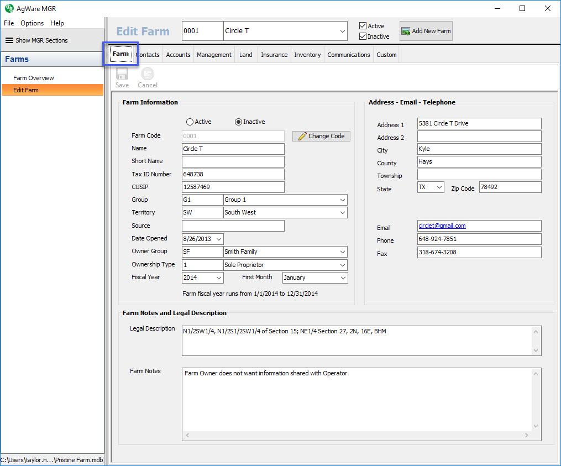Expand the Ownership Type dropdown
Screen dimensions: 561x466
[343, 265]
